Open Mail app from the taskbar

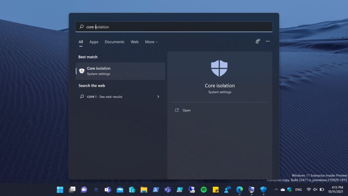(120, 190)
